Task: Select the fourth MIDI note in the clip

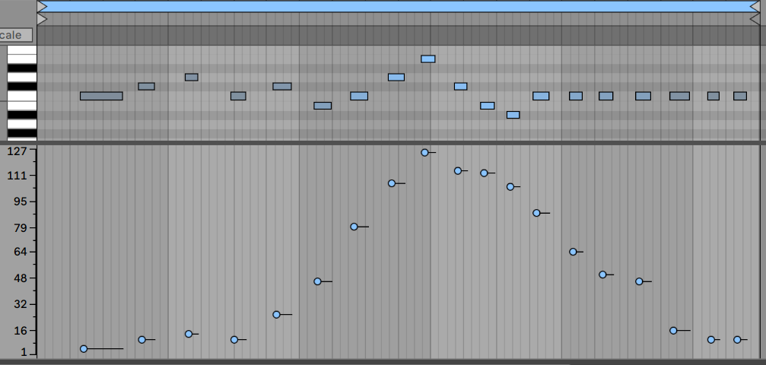Action: point(238,97)
